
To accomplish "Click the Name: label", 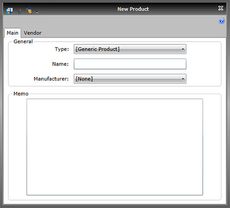I will (60, 64).
